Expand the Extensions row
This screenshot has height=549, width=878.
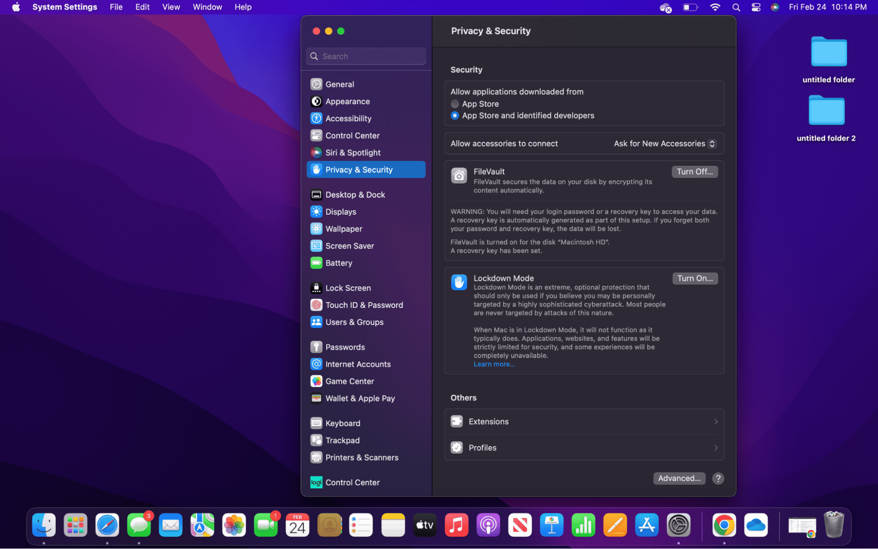584,422
